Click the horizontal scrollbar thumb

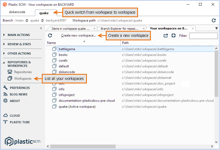coord(83,146)
